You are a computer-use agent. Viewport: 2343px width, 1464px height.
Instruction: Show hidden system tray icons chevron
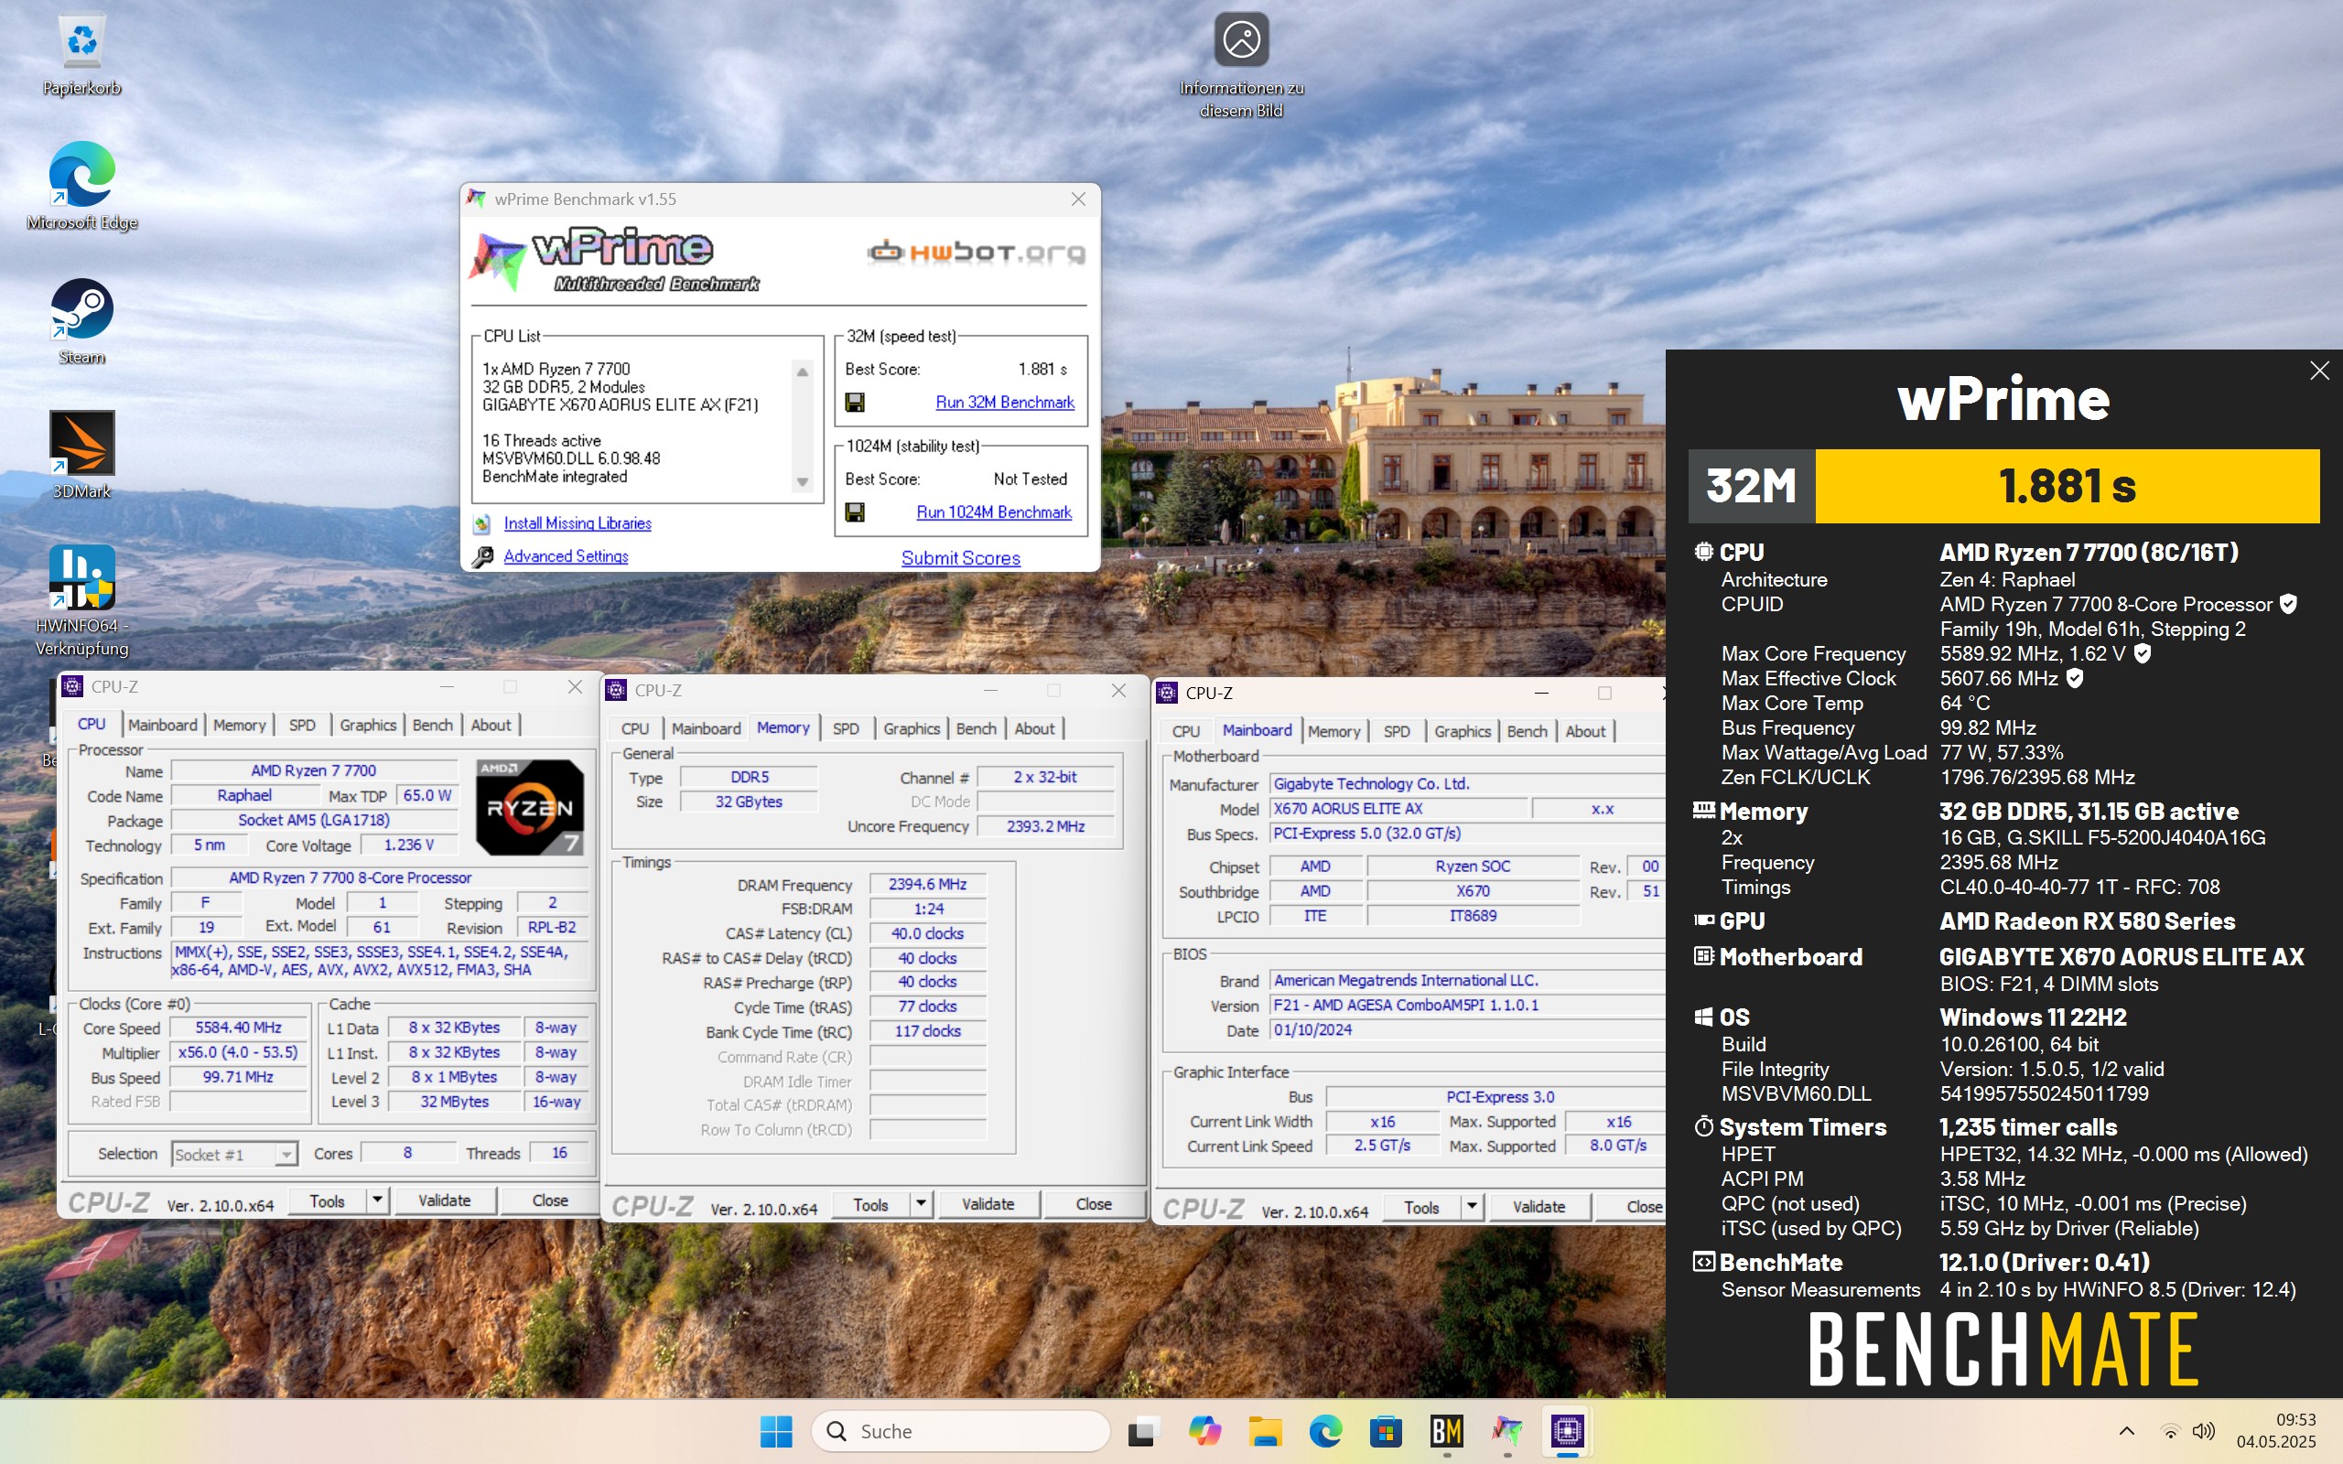coord(2127,1431)
